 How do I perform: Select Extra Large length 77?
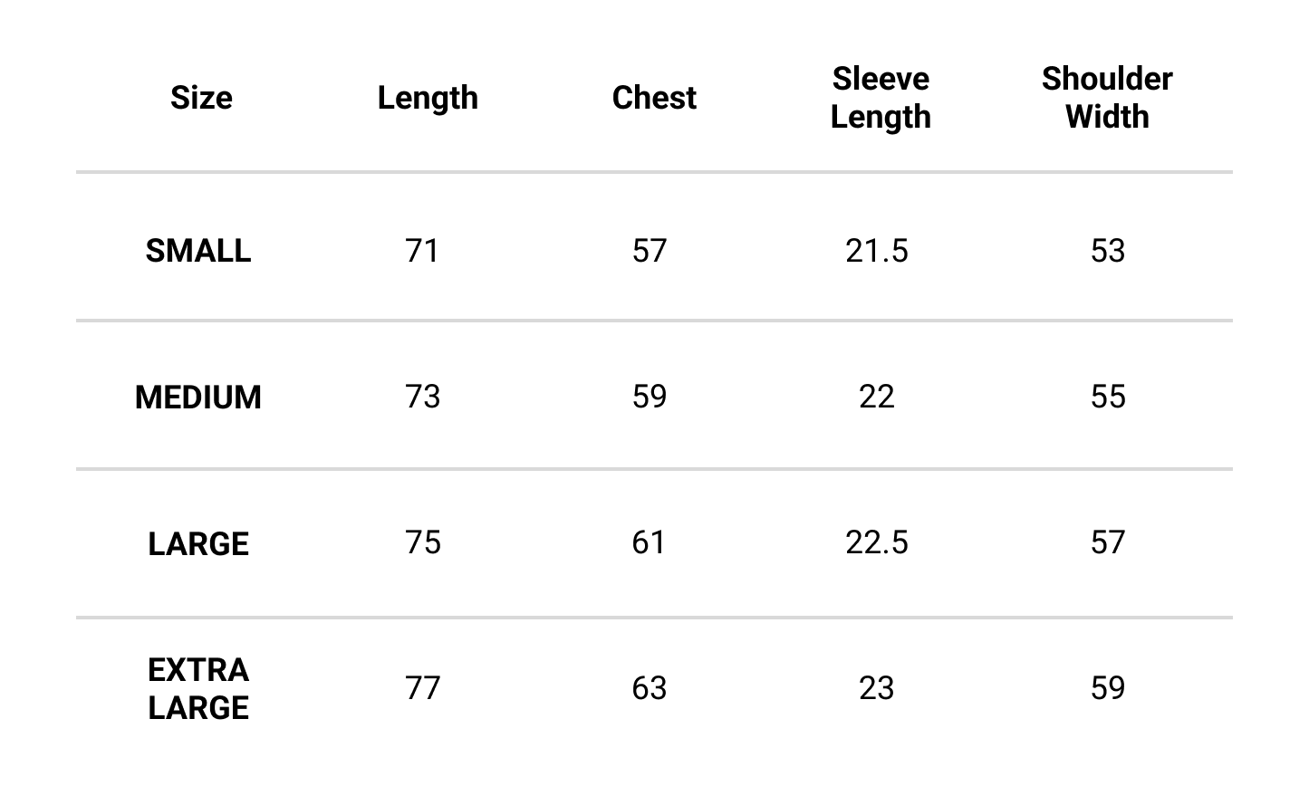[423, 688]
